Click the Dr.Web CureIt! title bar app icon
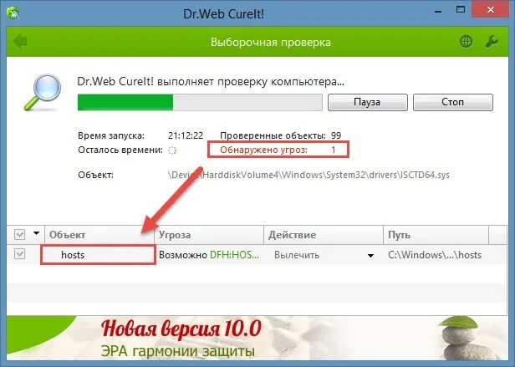The image size is (515, 367). point(13,13)
